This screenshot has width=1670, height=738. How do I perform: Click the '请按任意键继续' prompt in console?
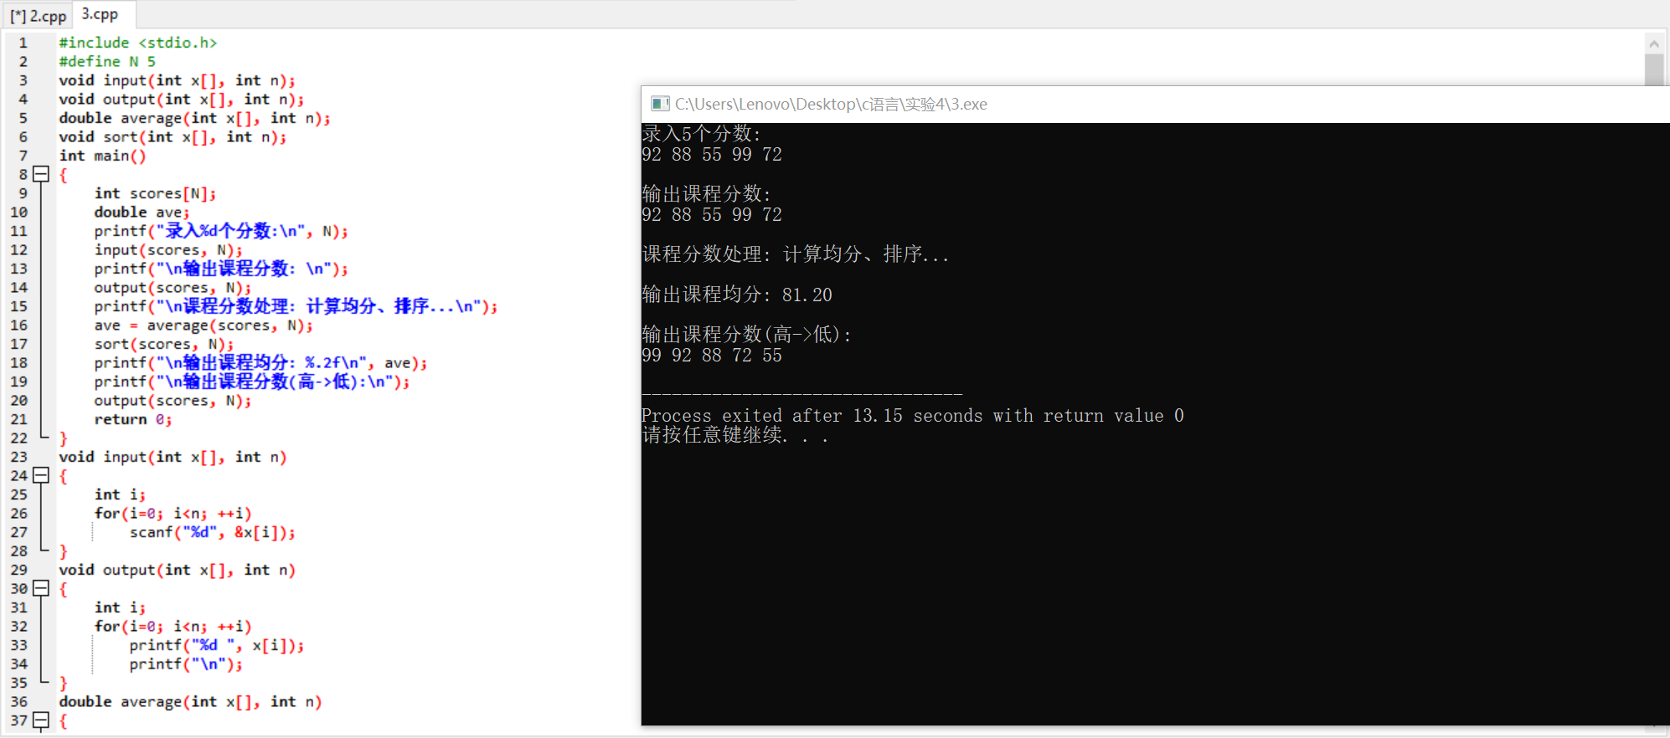pos(734,435)
